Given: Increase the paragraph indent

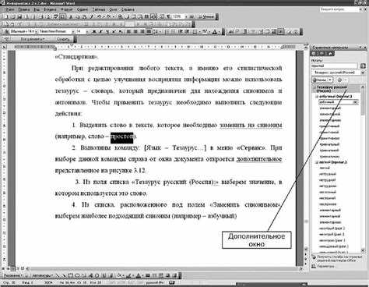Looking at the screenshot, I should click(x=188, y=31).
